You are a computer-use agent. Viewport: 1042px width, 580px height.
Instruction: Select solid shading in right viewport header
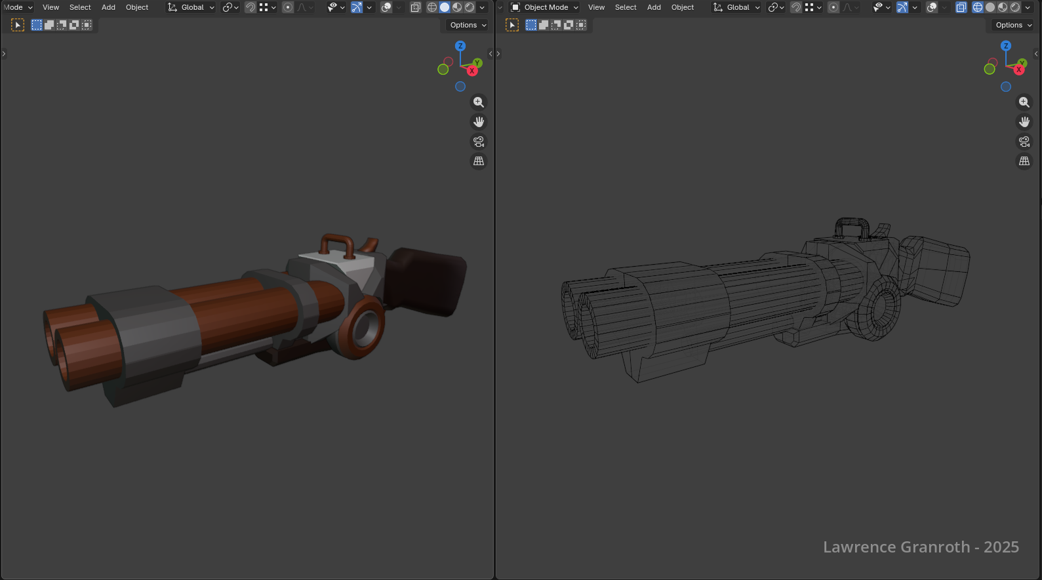[x=990, y=7]
